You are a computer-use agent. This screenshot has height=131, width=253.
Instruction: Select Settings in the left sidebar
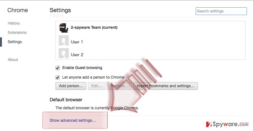(x=15, y=42)
